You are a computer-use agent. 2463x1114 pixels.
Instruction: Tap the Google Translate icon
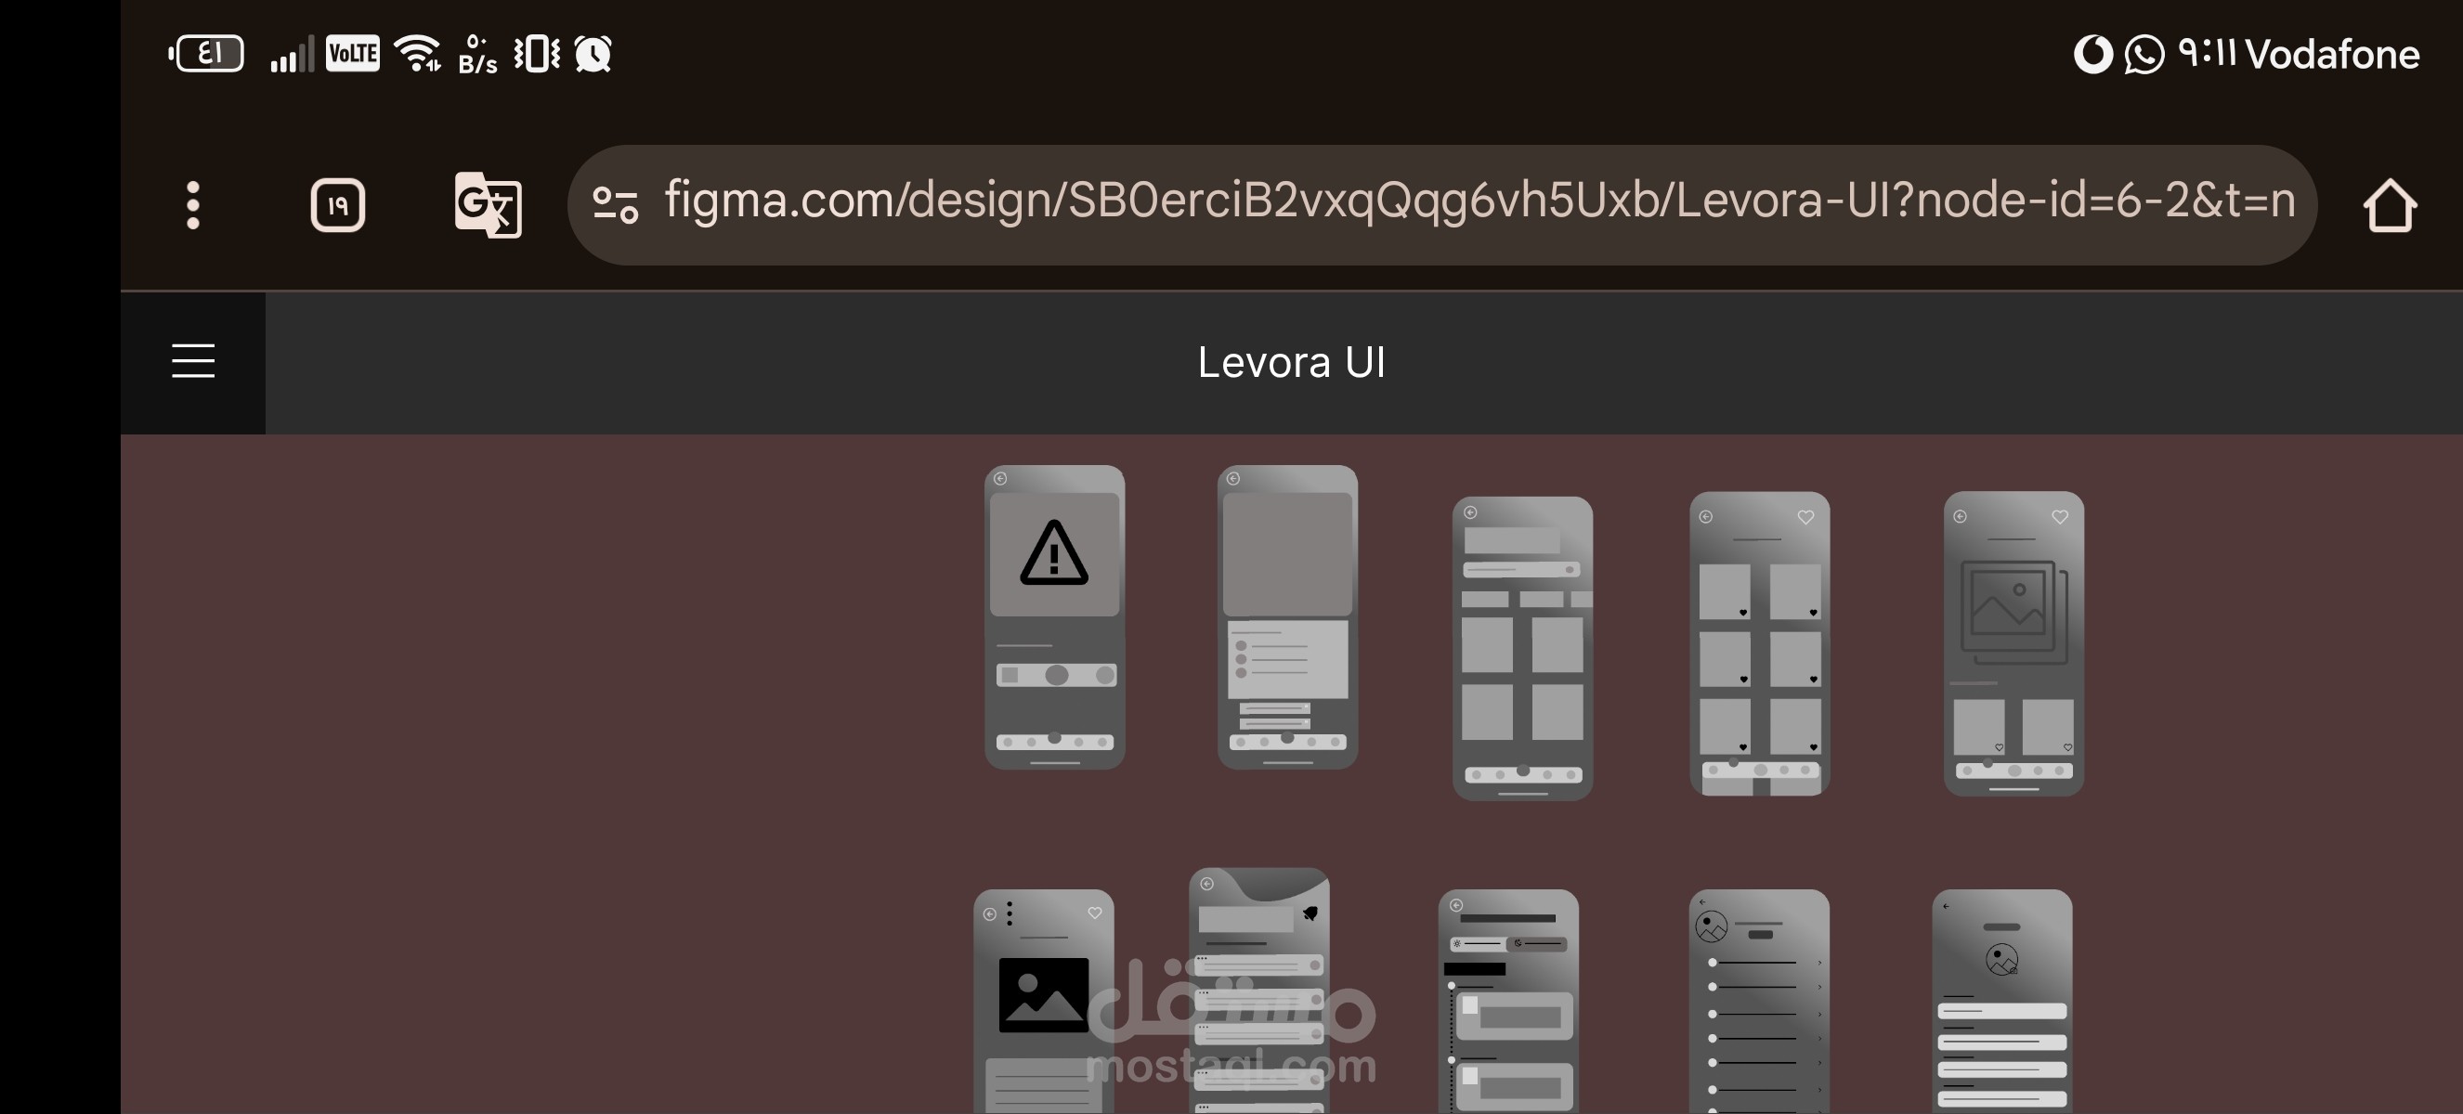tap(488, 204)
